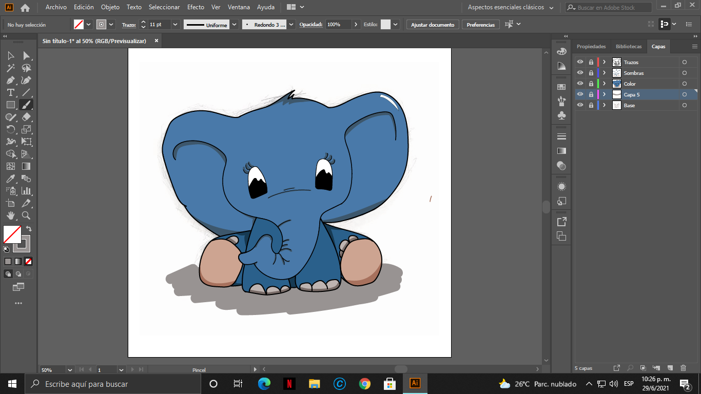Screen dimensions: 701x394
Task: Unlock the Color layer
Action: pyautogui.click(x=591, y=84)
